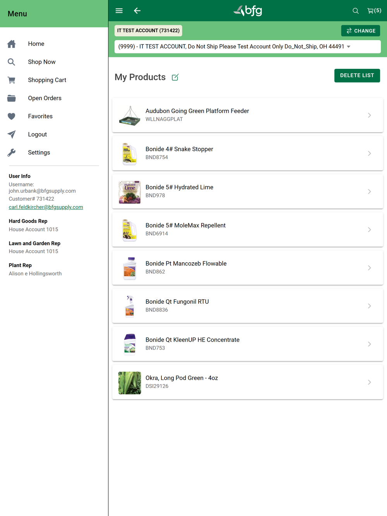Edit the My Products list name icon
This screenshot has width=387, height=516.
[x=175, y=77]
